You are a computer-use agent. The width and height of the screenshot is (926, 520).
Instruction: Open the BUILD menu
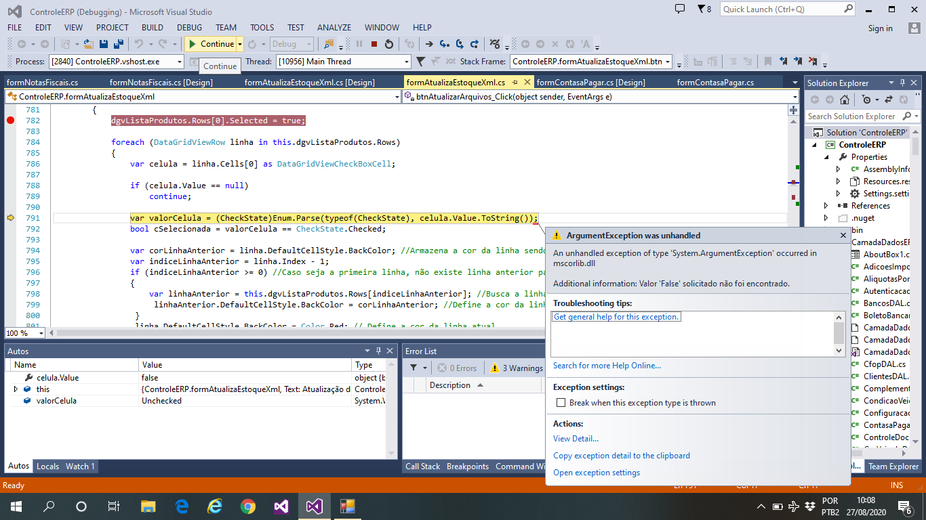tap(153, 28)
